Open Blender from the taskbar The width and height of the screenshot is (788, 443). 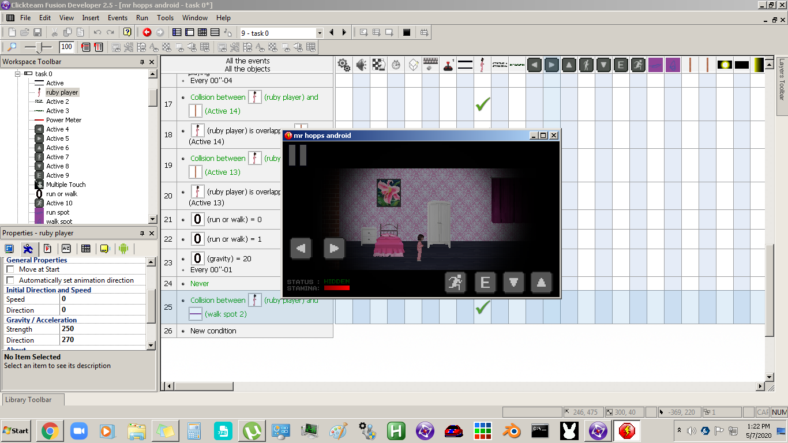click(511, 430)
